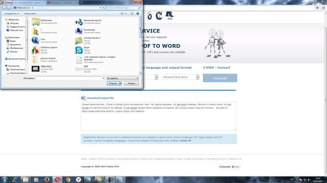This screenshot has width=327, height=183.
Task: Expand the file name history dropdown
Action: 103,78
